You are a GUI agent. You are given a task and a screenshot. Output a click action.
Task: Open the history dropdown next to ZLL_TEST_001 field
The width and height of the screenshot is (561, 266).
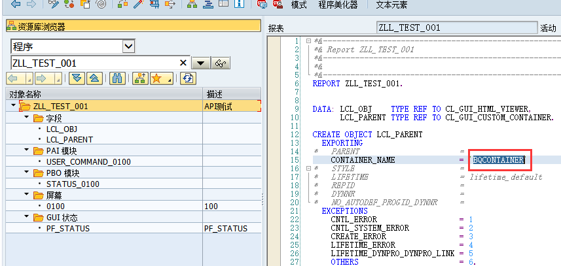pos(202,63)
